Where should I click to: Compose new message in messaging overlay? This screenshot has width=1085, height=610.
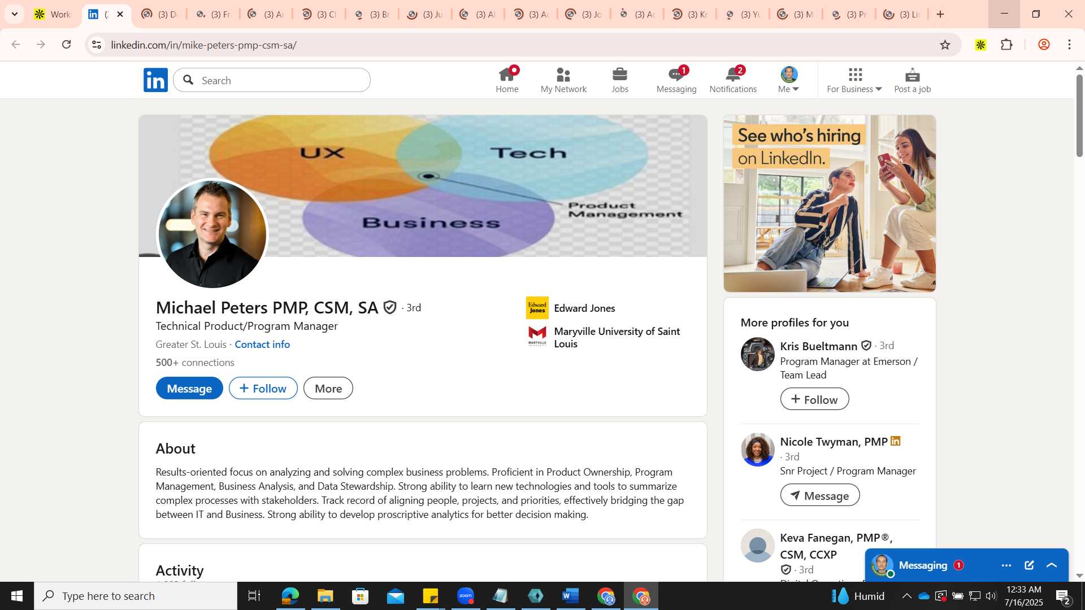pyautogui.click(x=1029, y=565)
